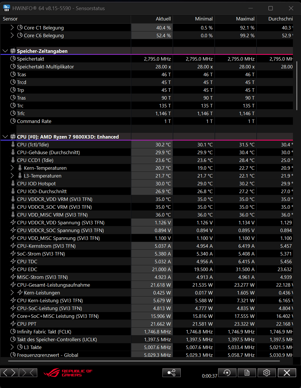Click the thermometer icon of CPU (Tctl/Tdie)

coord(13,144)
